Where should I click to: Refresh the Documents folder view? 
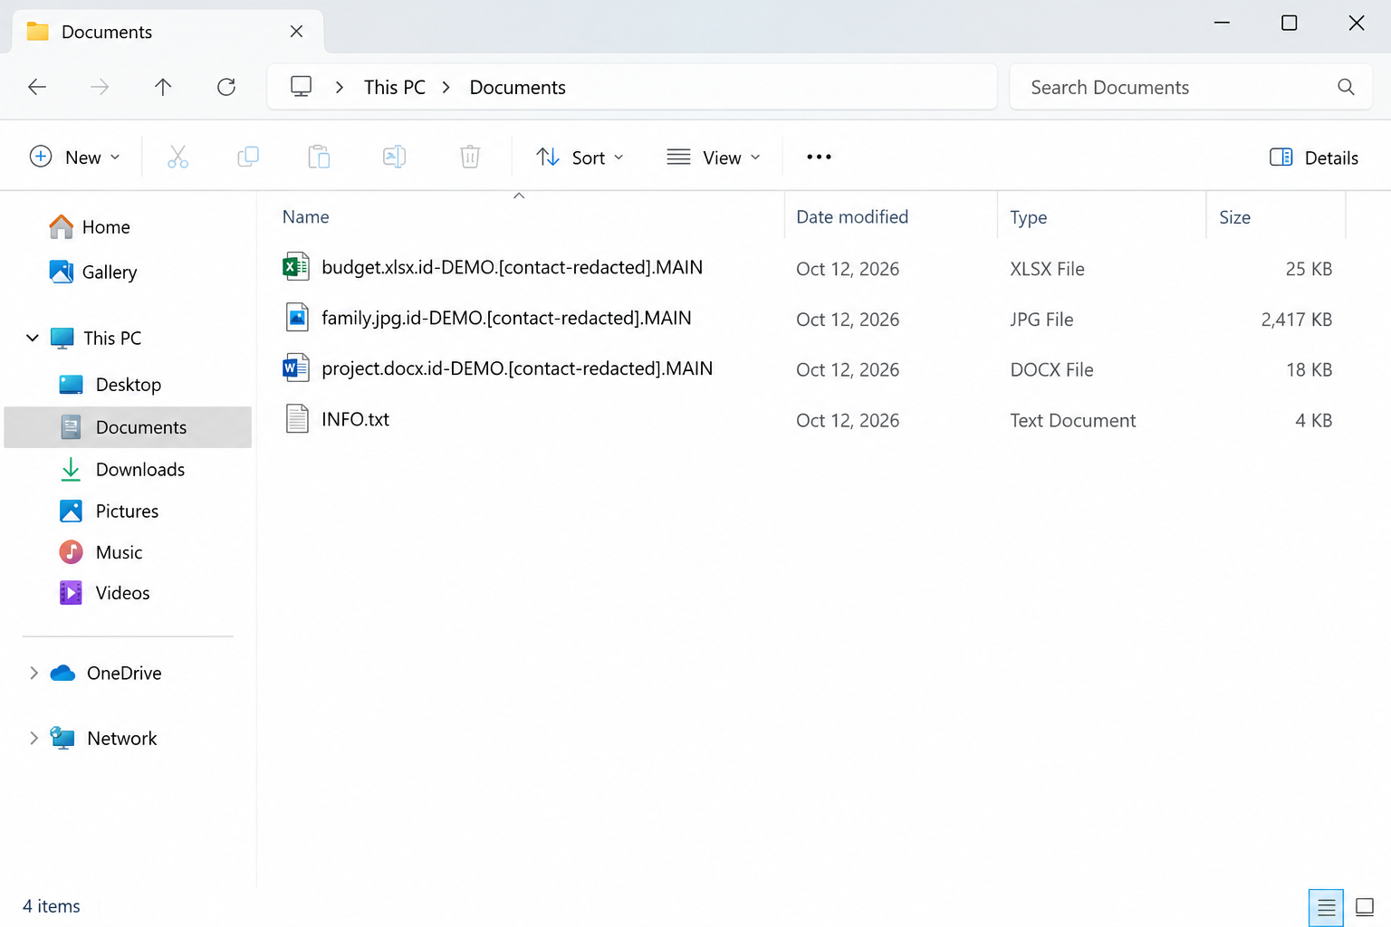coord(226,87)
